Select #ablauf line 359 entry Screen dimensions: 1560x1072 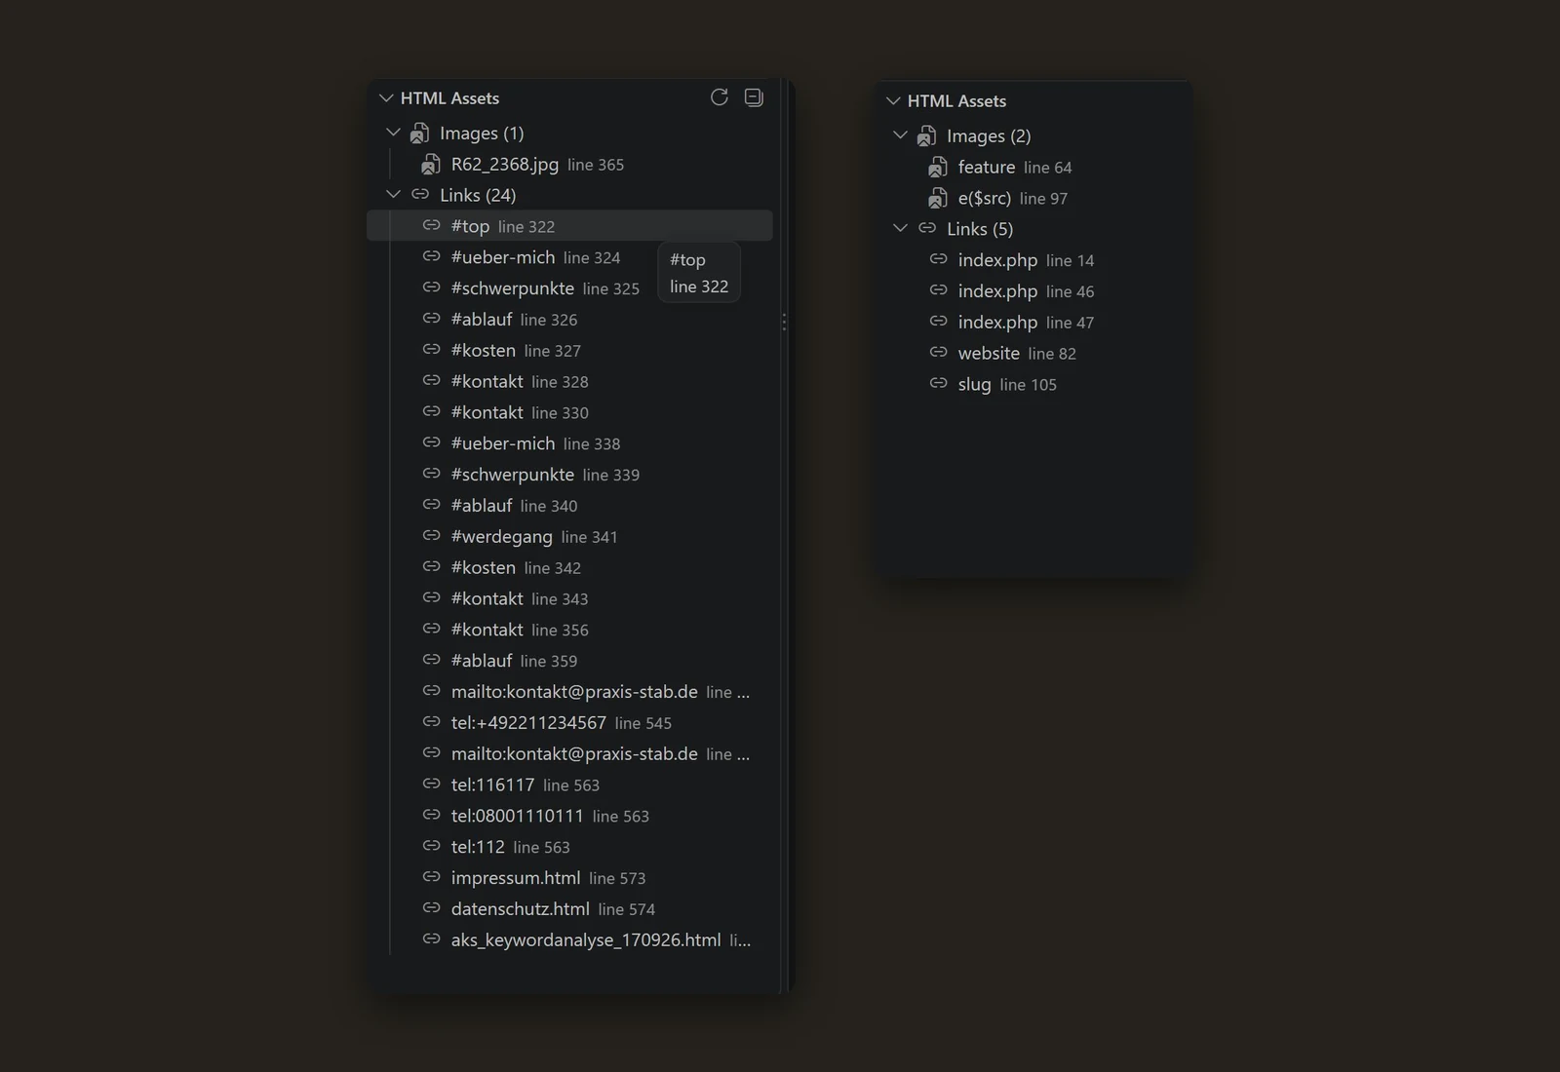pyautogui.click(x=569, y=661)
